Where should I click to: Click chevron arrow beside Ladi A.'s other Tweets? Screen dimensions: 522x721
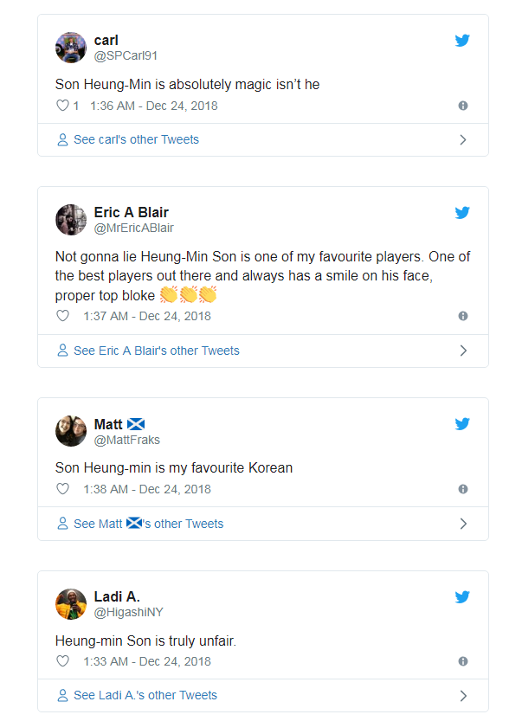pos(463,696)
